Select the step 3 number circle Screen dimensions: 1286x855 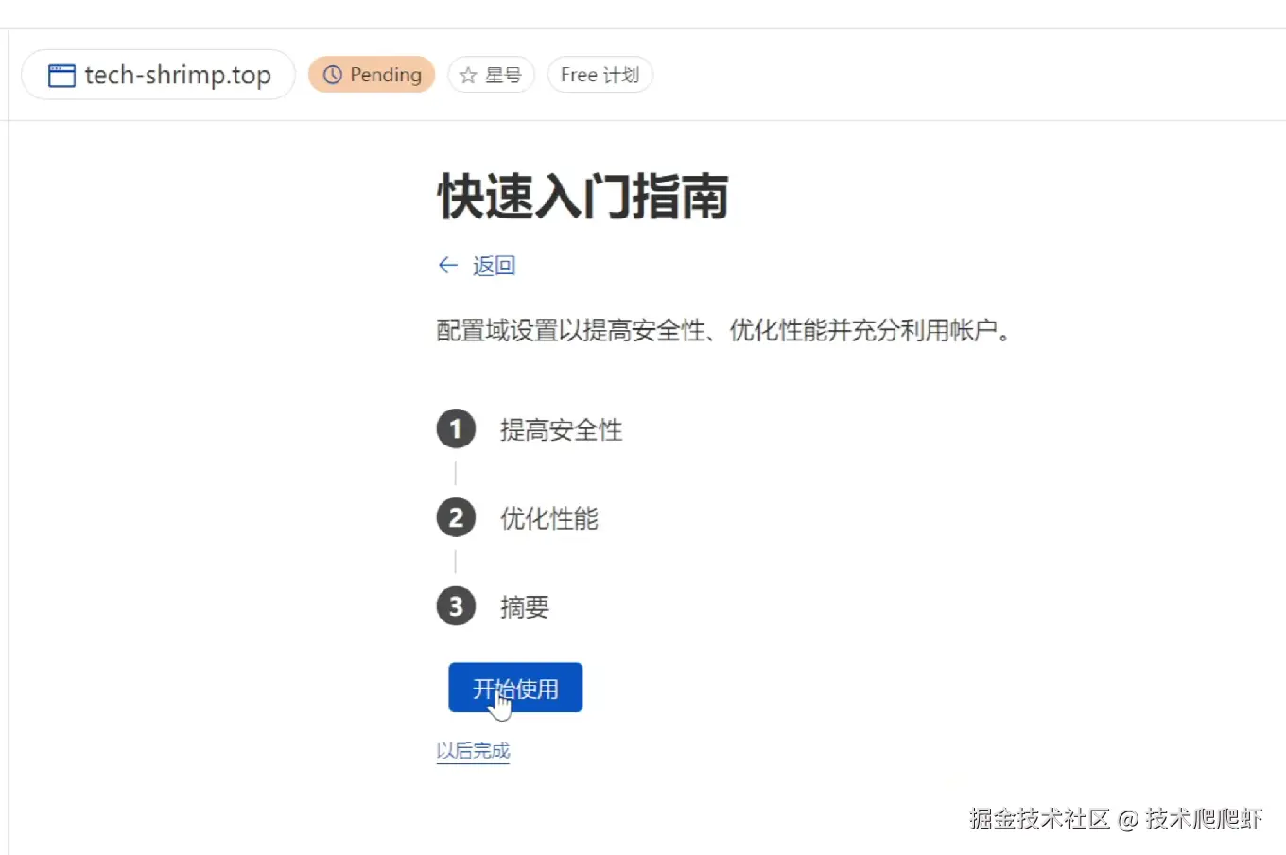tap(456, 606)
